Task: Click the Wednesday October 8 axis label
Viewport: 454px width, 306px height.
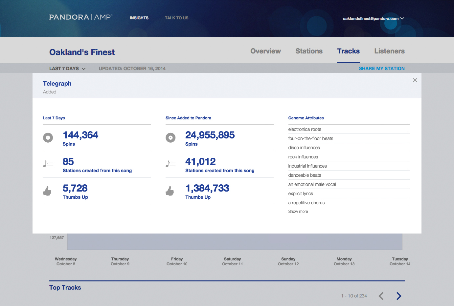Action: point(66,261)
